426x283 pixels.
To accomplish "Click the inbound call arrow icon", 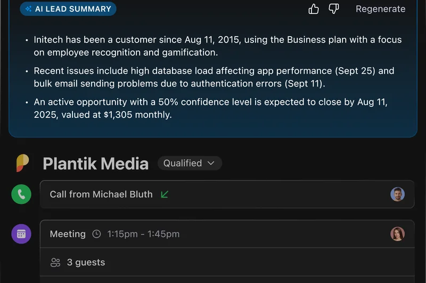I will [165, 194].
